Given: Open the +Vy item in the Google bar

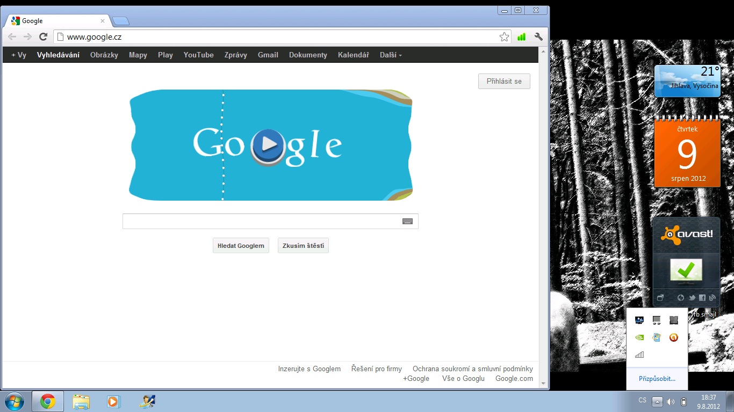Looking at the screenshot, I should (19, 55).
